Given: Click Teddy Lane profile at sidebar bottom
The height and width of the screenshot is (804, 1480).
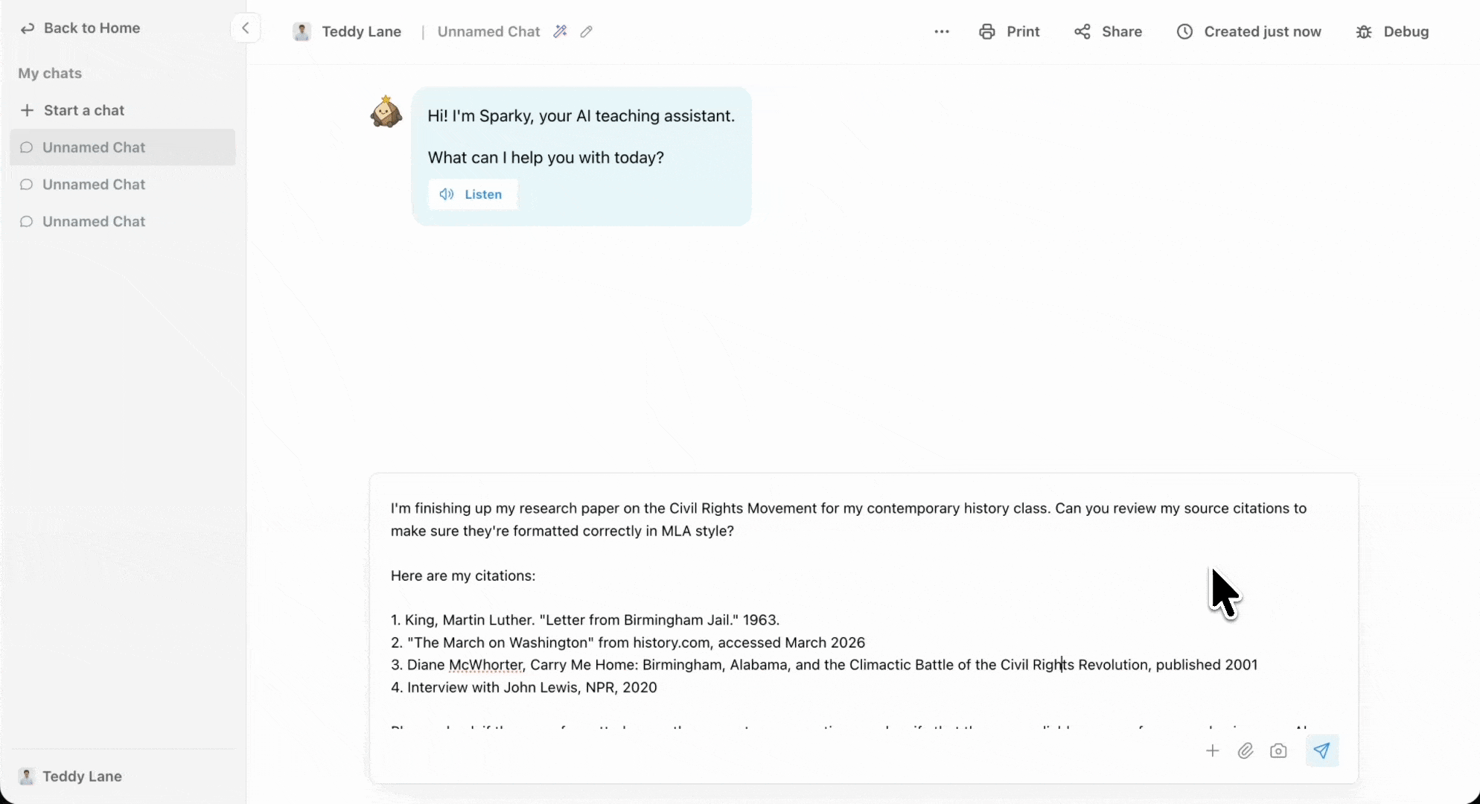Looking at the screenshot, I should click(70, 776).
